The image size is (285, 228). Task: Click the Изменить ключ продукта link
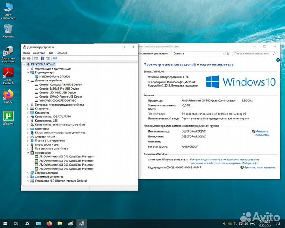(260, 168)
